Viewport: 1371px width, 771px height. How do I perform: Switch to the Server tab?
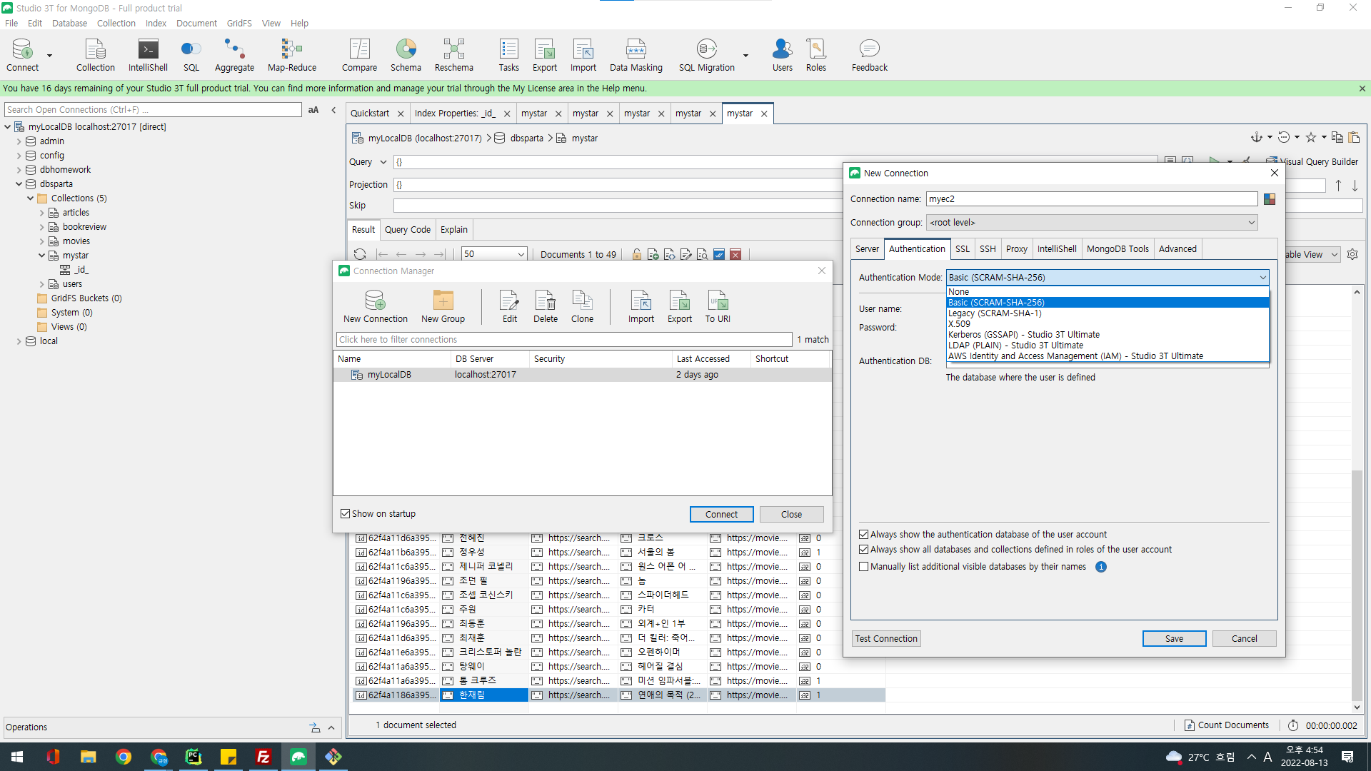pyautogui.click(x=867, y=249)
